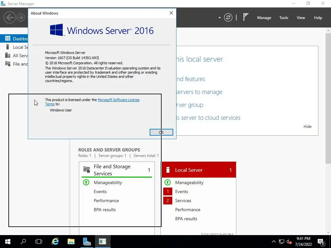Click the add roles and features link
331x248 pixels.
pyautogui.click(x=191, y=79)
